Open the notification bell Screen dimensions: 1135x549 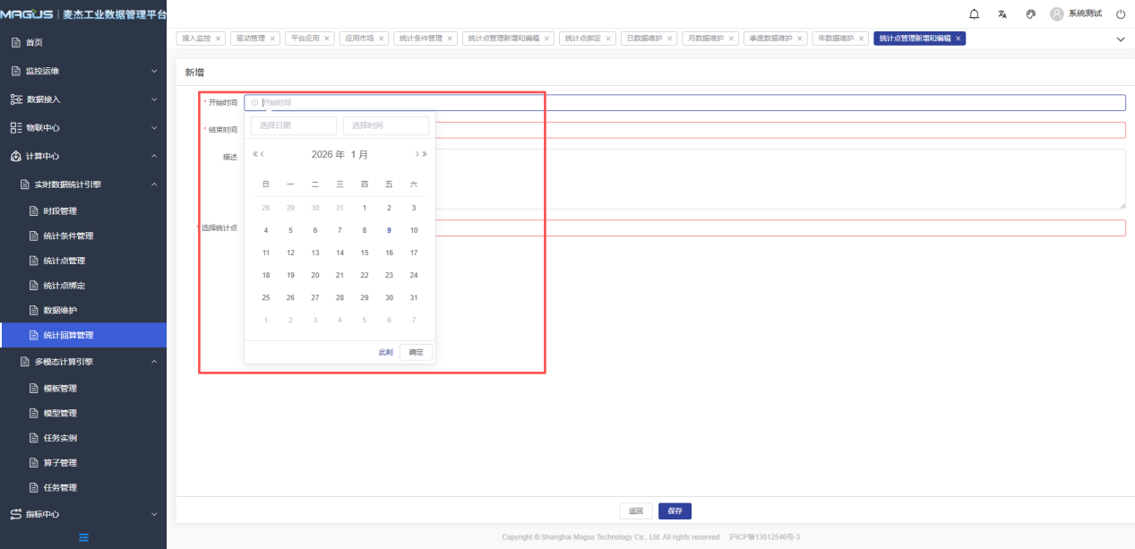point(975,14)
